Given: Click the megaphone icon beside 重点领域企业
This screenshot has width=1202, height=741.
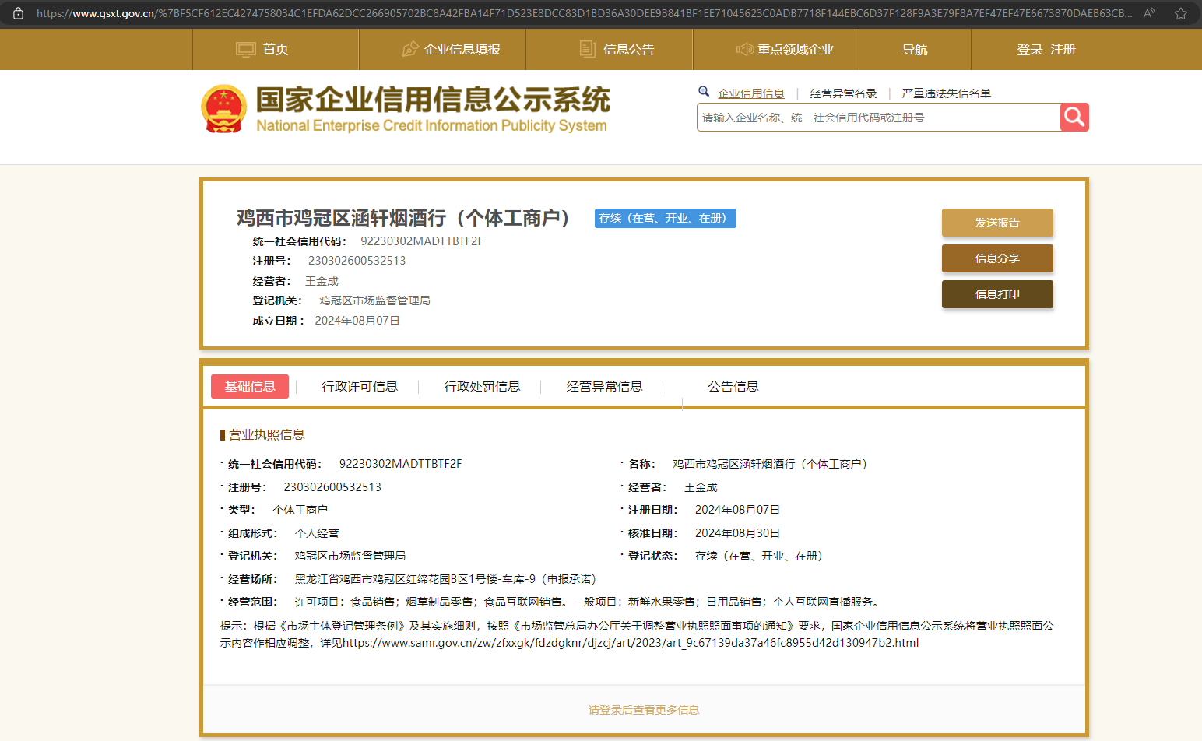Looking at the screenshot, I should pos(745,50).
